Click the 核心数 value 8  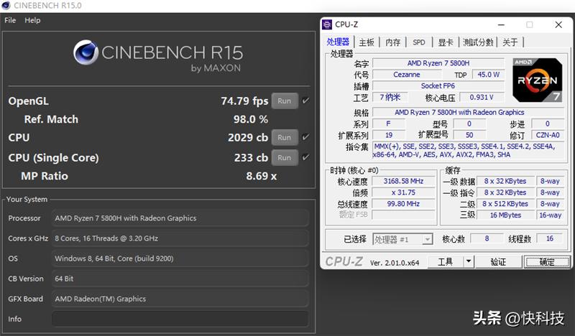[x=487, y=238]
